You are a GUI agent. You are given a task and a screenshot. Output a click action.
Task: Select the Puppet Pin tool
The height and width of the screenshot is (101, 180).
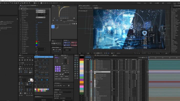pyautogui.click(x=29, y=3)
